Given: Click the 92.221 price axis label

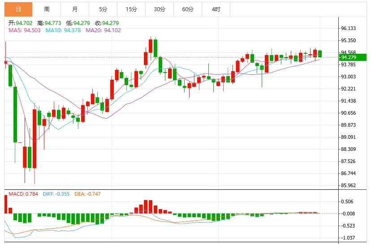Looking at the screenshot, I should tap(348, 89).
